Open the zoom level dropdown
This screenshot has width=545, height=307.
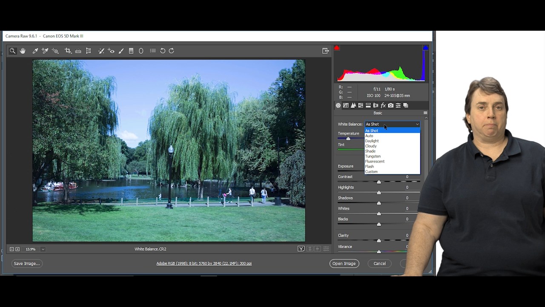pyautogui.click(x=43, y=249)
